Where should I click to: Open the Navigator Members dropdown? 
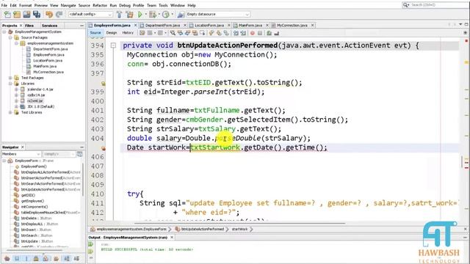coord(21,154)
